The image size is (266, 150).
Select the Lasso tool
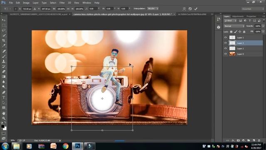4,30
